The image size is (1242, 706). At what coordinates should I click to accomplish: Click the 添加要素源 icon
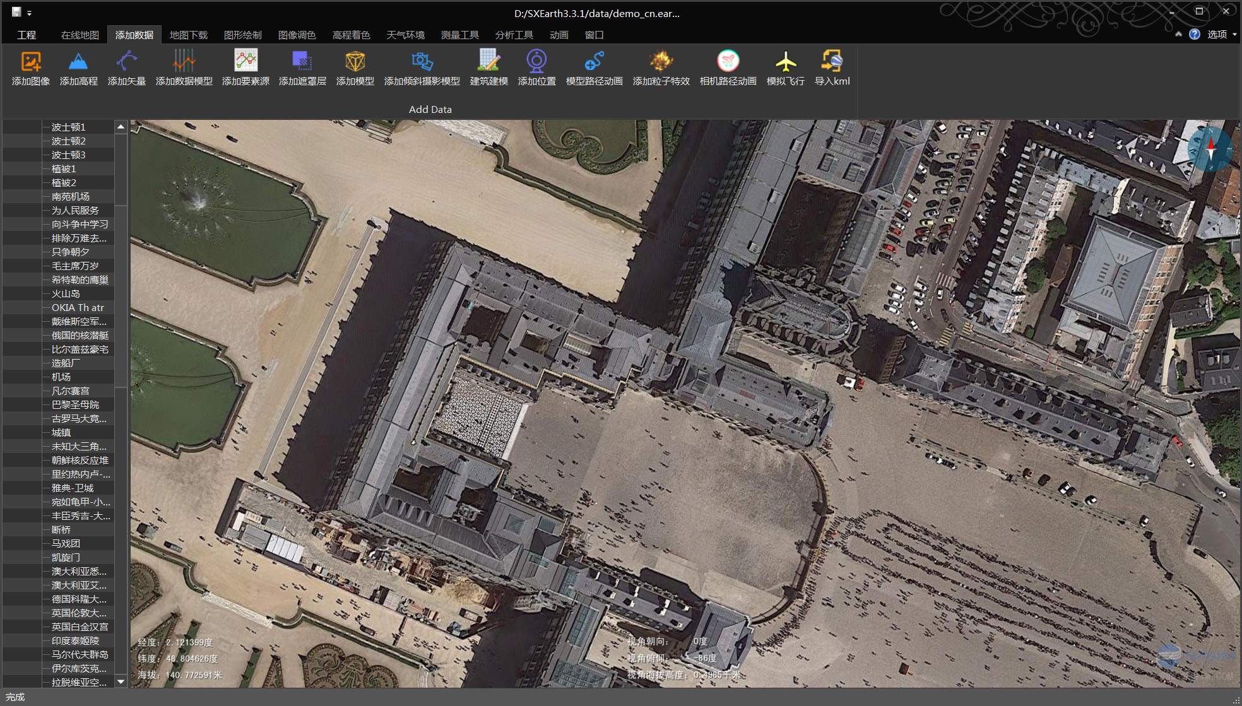245,68
